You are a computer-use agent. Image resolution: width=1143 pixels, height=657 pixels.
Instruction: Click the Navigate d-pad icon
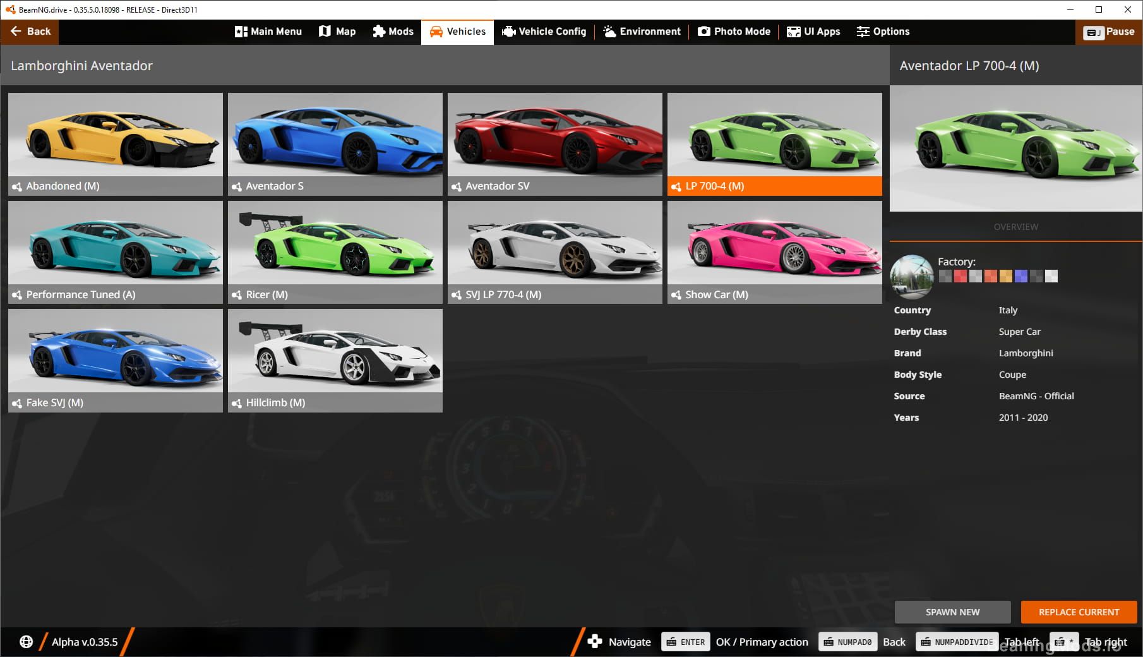[x=594, y=642]
